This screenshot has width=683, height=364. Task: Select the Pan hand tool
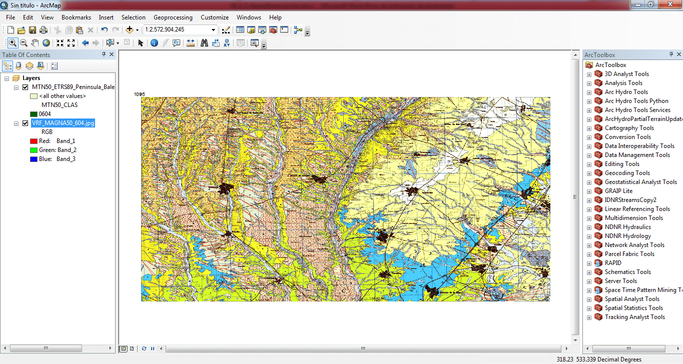point(35,43)
